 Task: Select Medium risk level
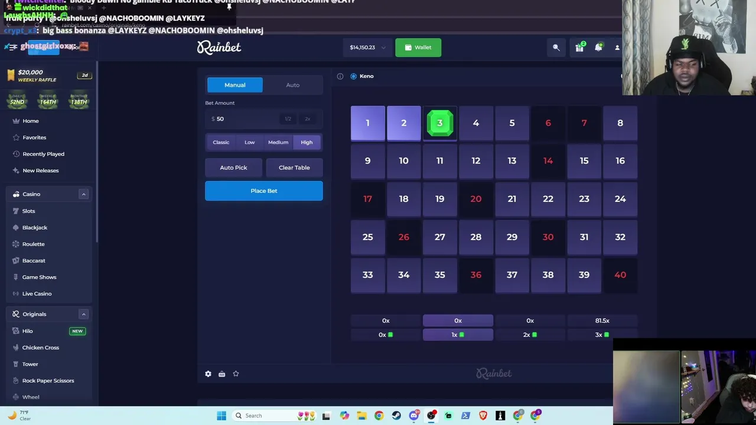pyautogui.click(x=278, y=142)
